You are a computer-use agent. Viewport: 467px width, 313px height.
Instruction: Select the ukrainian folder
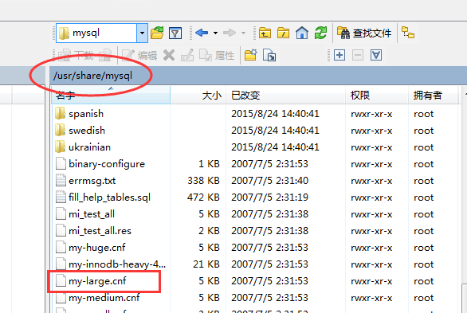(x=89, y=147)
